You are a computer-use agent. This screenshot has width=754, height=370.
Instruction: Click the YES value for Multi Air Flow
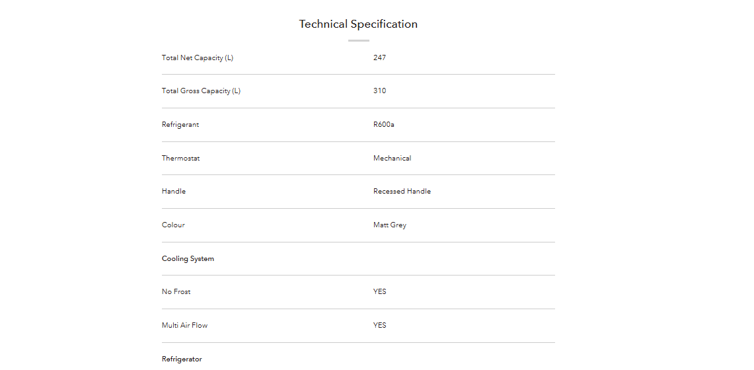[380, 325]
